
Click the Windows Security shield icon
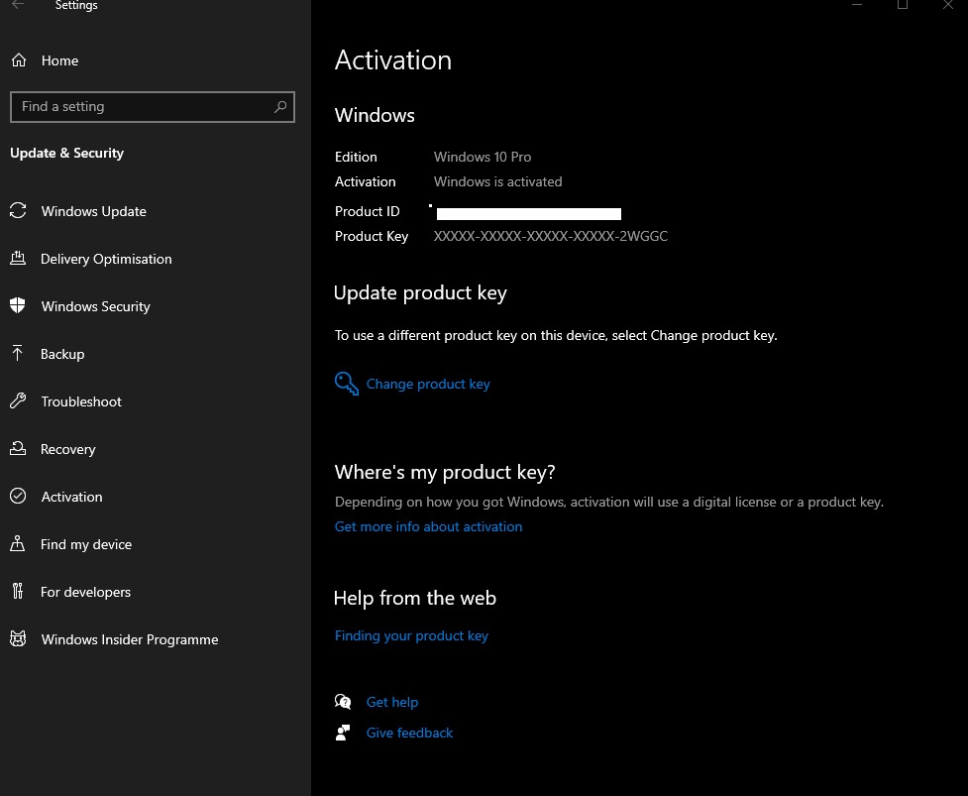coord(18,305)
